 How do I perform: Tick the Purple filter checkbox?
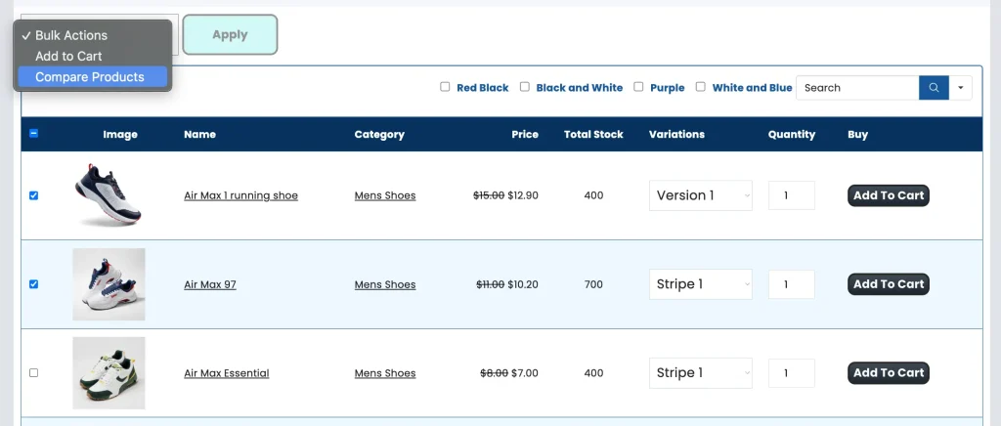[x=638, y=87]
